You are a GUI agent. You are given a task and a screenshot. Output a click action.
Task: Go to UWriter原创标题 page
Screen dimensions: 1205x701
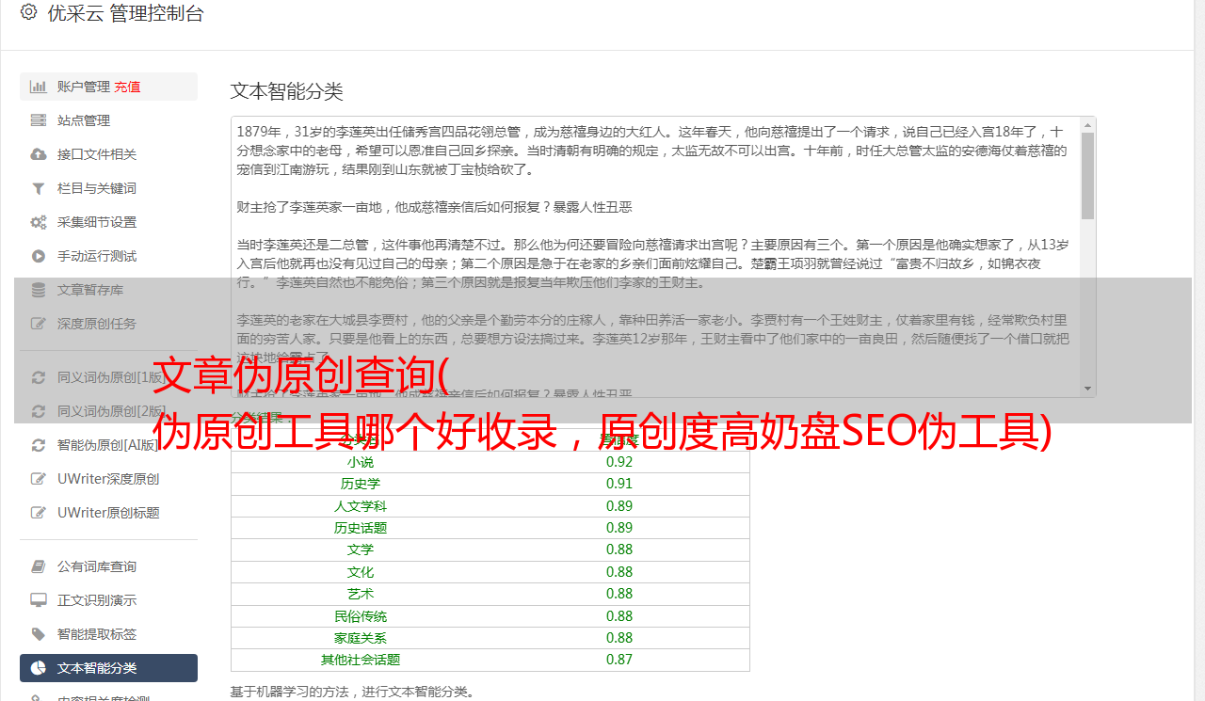107,513
